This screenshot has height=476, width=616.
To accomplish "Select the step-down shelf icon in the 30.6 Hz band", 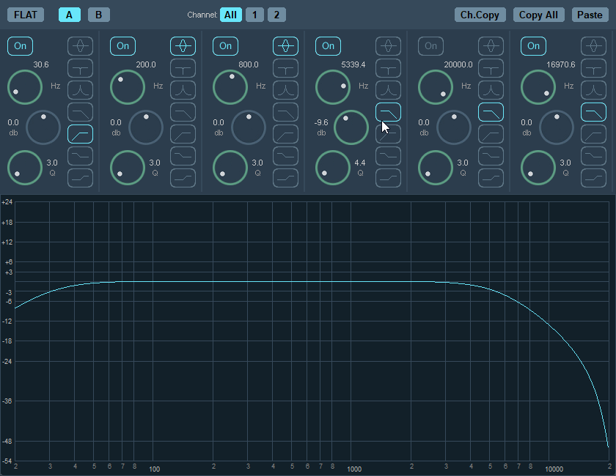I will point(80,156).
